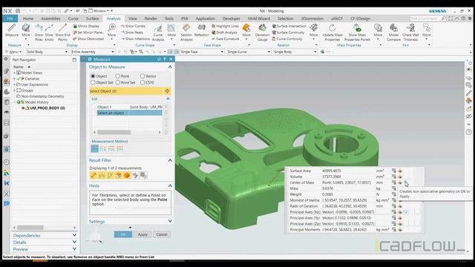Toggle visibility of UM_PROD_BODY in navigator
Viewport: 475px width, 267px height.
coord(23,108)
